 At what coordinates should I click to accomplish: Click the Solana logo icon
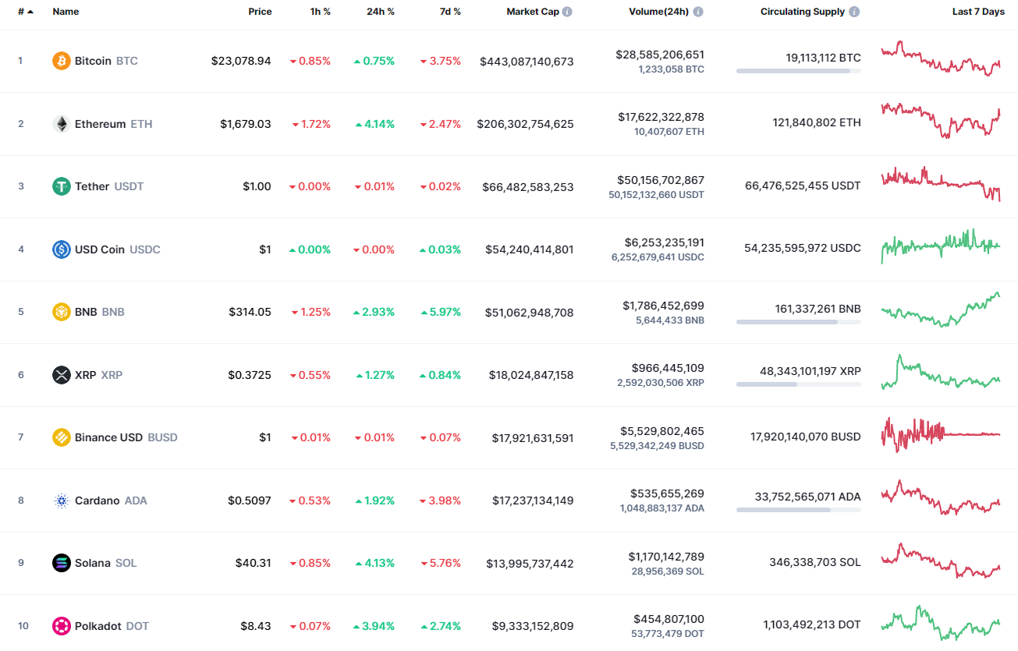click(61, 562)
